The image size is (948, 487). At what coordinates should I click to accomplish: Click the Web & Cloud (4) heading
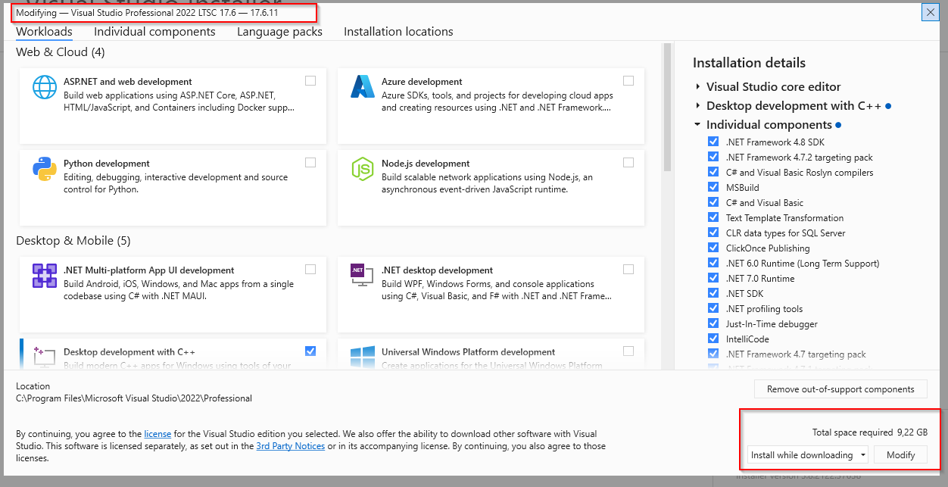tap(61, 52)
